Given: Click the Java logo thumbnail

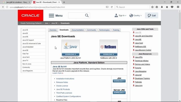Looking at the screenshot, I should point(70,46).
